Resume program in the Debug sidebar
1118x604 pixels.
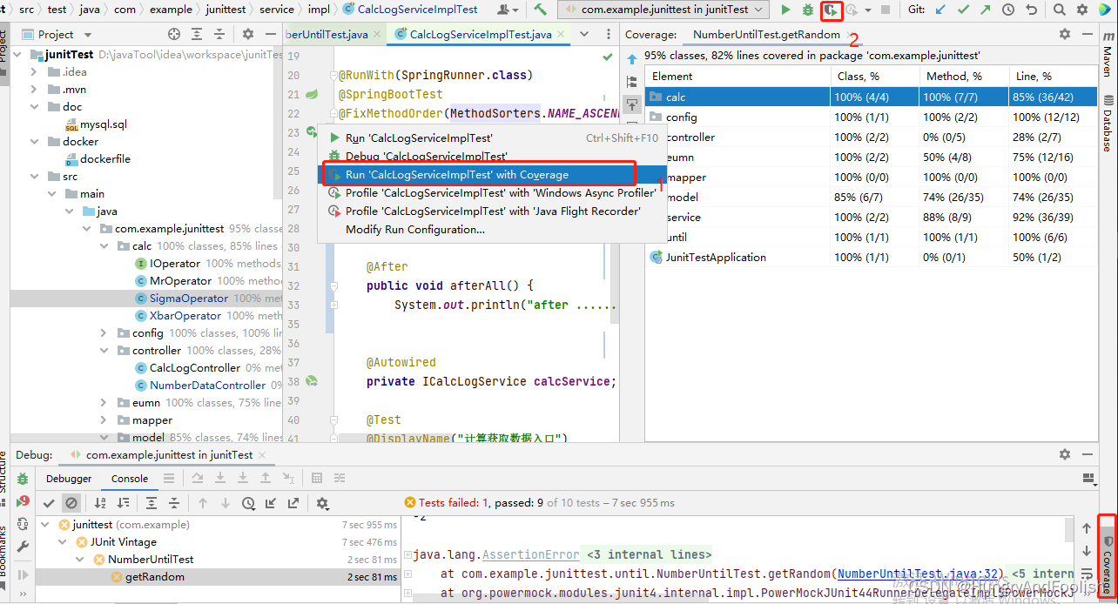click(23, 575)
